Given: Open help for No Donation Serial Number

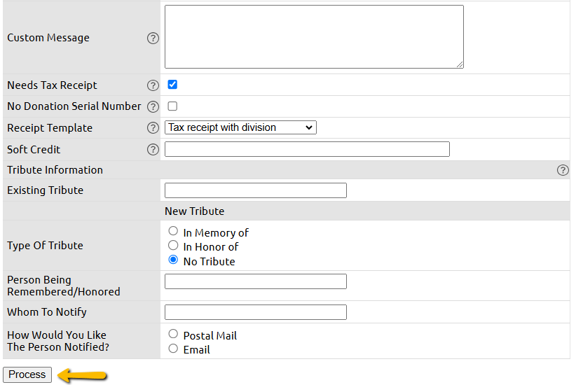Looking at the screenshot, I should tap(153, 106).
